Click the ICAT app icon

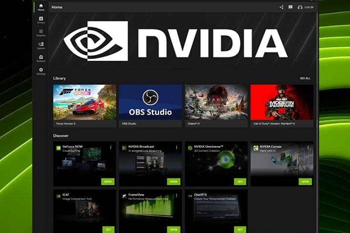pyautogui.click(x=59, y=196)
